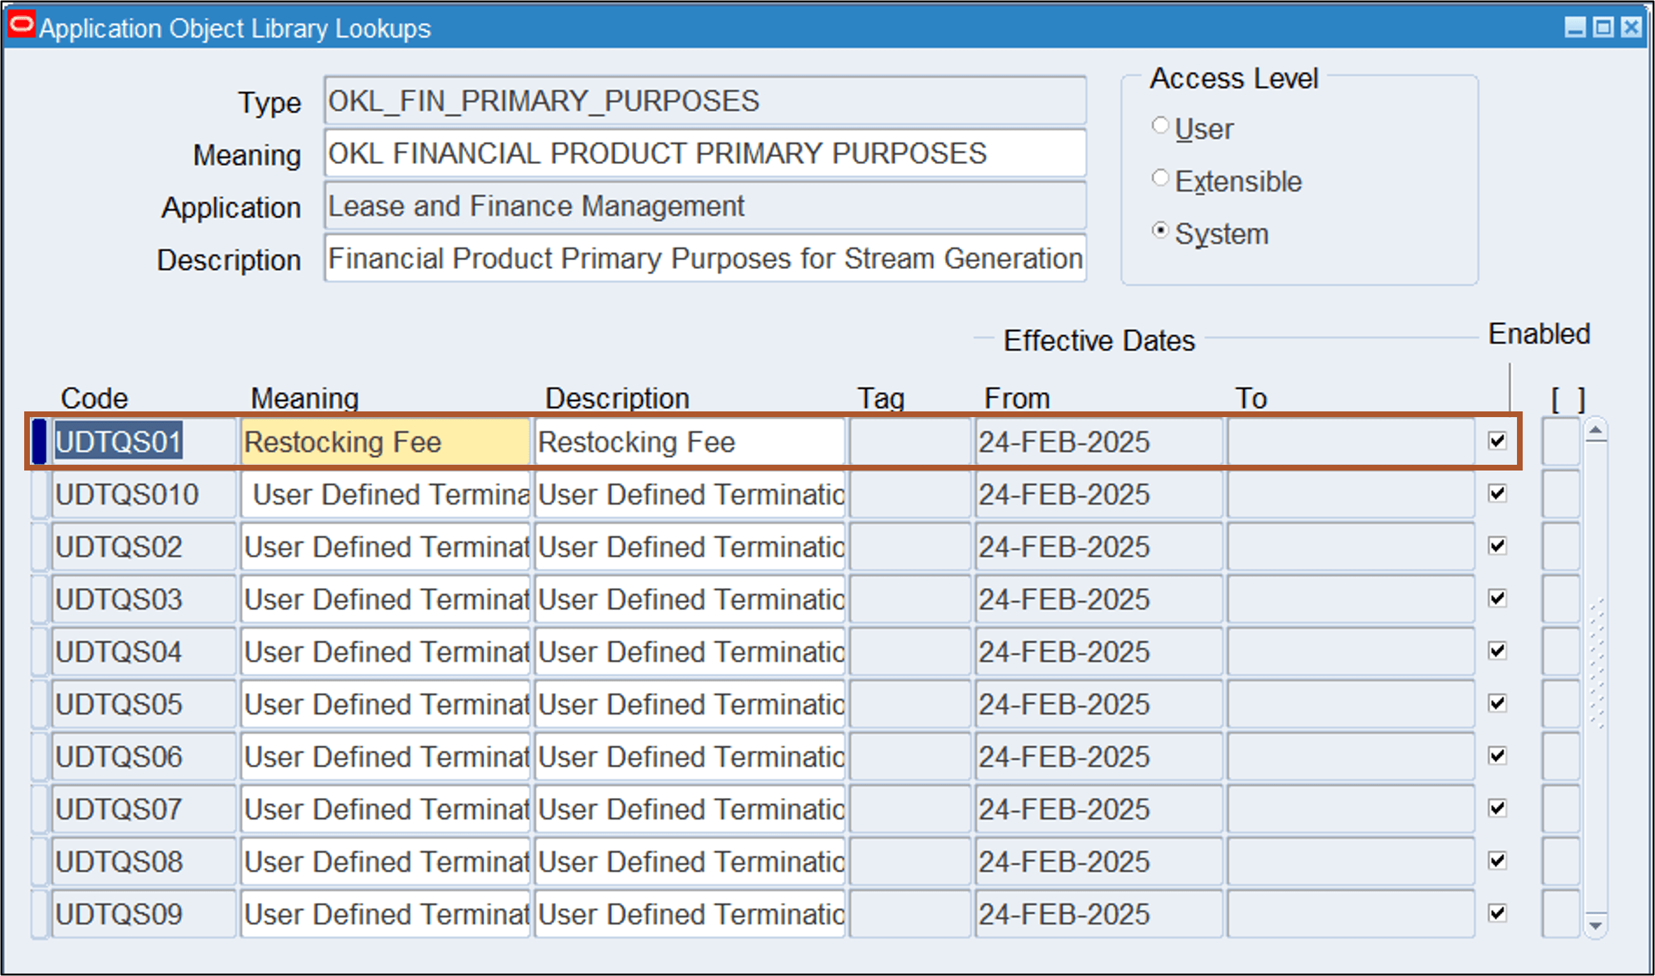Select the Restocking Fee meaning cell

(x=385, y=441)
